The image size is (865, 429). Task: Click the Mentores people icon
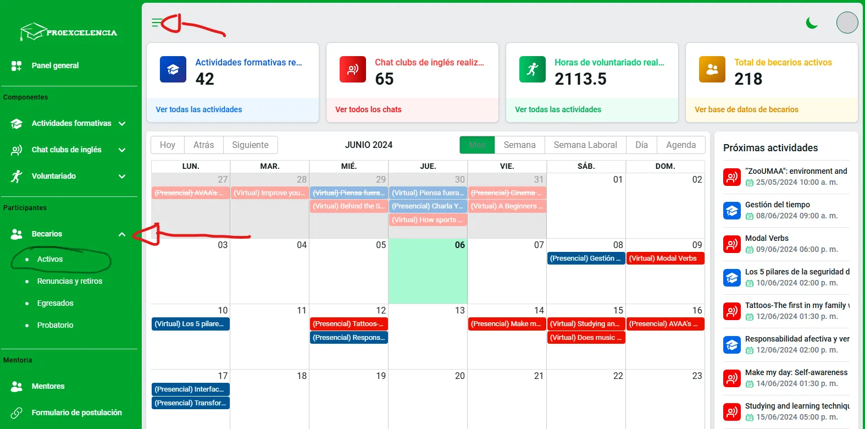tap(16, 387)
